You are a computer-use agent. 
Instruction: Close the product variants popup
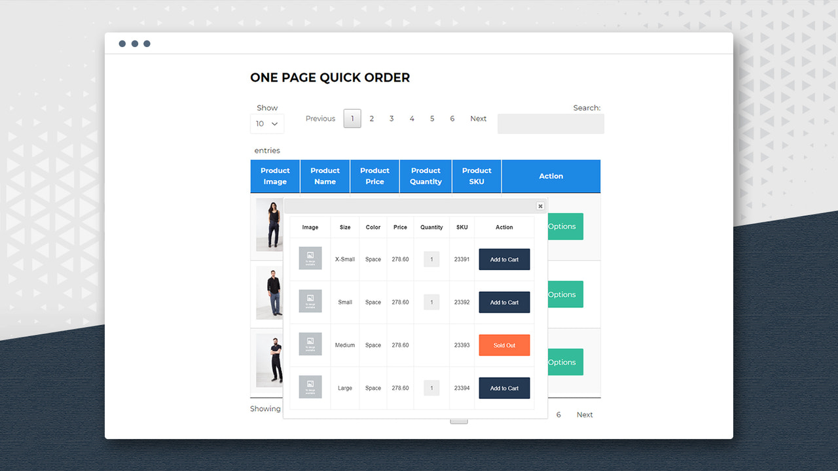(540, 205)
